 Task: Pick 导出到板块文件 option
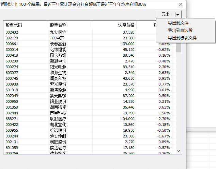pyautogui.click(x=182, y=38)
